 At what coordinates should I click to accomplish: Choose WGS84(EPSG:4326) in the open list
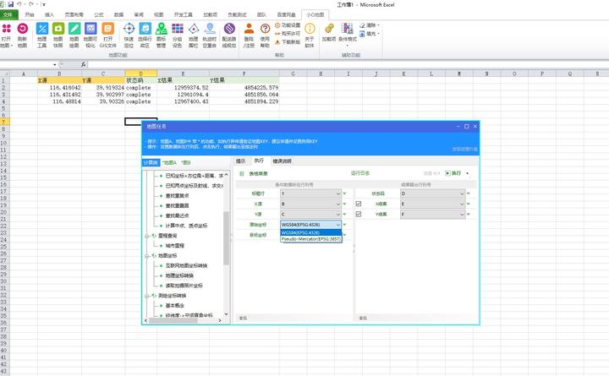310,233
